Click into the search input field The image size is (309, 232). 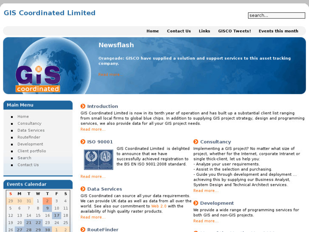coord(276,15)
